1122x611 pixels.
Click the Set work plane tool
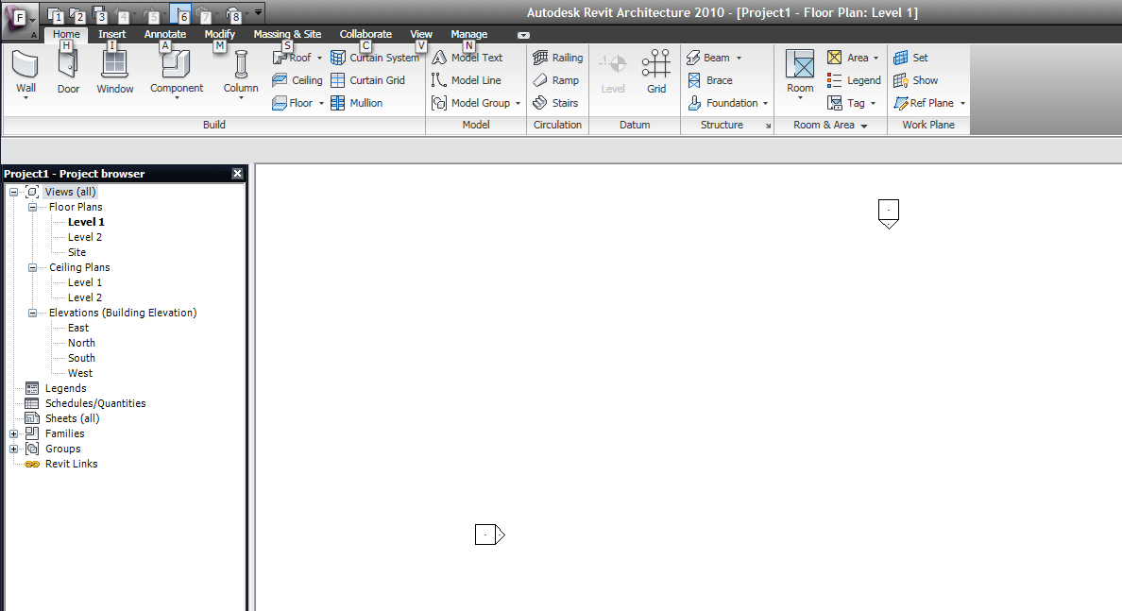point(910,58)
